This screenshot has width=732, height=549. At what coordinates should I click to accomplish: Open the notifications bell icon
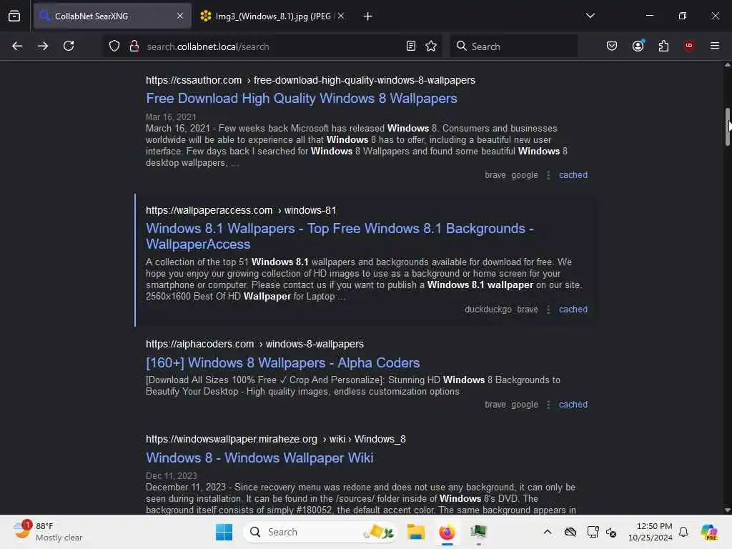click(683, 532)
